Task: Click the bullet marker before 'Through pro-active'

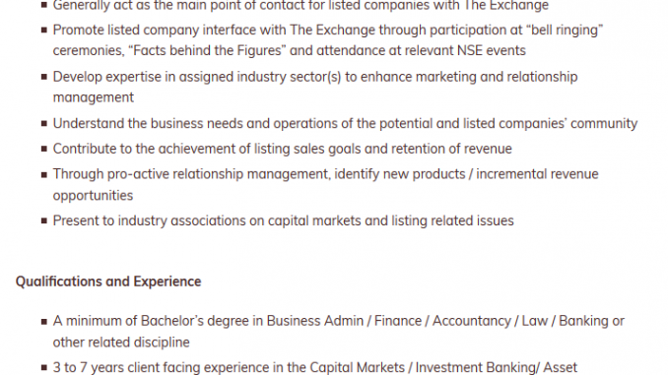Action: [x=44, y=174]
